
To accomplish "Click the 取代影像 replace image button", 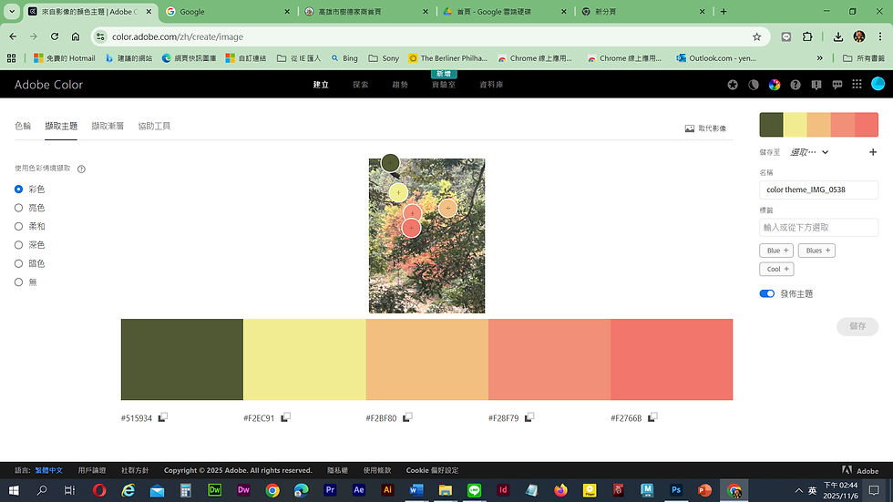I will [x=705, y=128].
